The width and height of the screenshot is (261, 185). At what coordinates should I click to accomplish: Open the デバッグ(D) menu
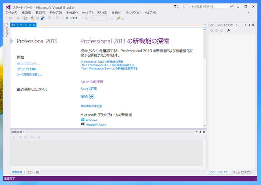click(56, 13)
